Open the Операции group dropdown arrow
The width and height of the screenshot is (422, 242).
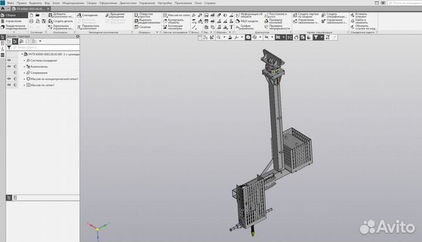click(157, 32)
